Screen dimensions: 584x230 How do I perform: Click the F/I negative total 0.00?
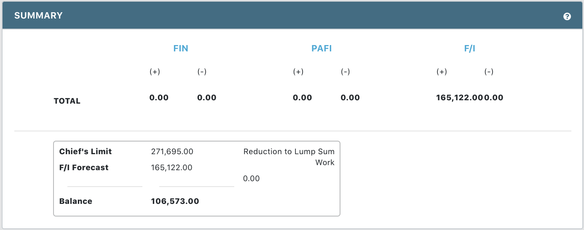pyautogui.click(x=494, y=98)
